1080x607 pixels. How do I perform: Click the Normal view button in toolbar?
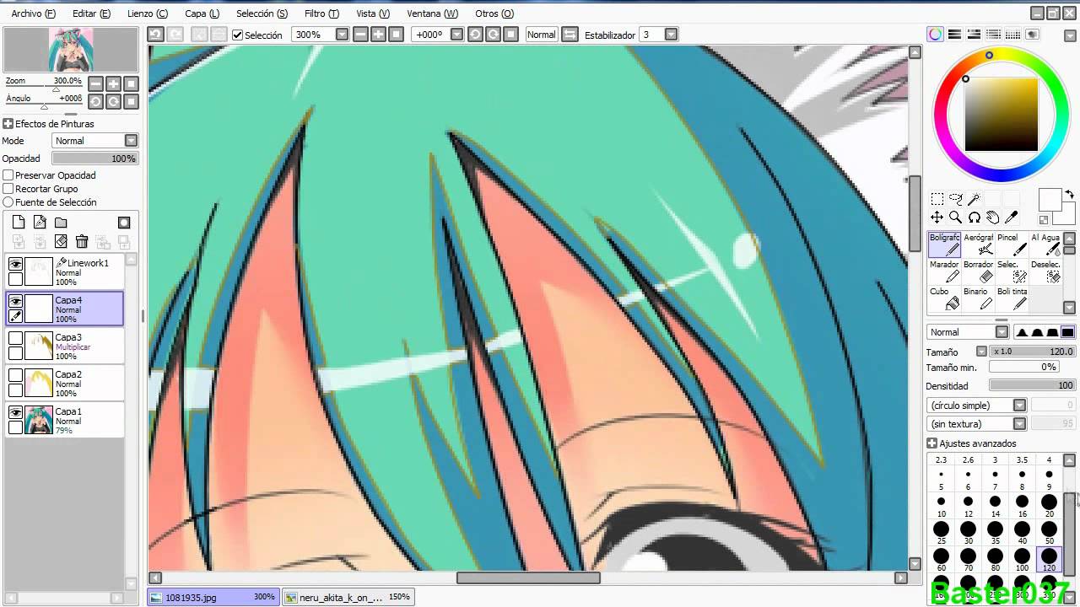coord(541,35)
